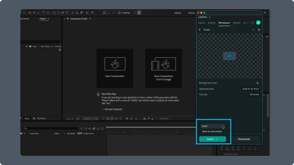The image size is (294, 165).
Task: Open the Export tab in LottieFiles
Action: pos(202,23)
